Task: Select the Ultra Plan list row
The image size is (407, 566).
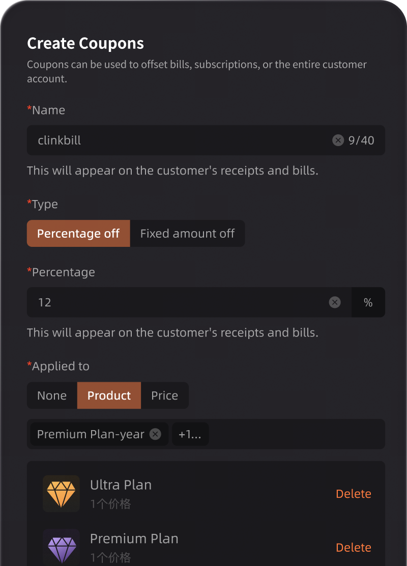Action: pos(203,494)
